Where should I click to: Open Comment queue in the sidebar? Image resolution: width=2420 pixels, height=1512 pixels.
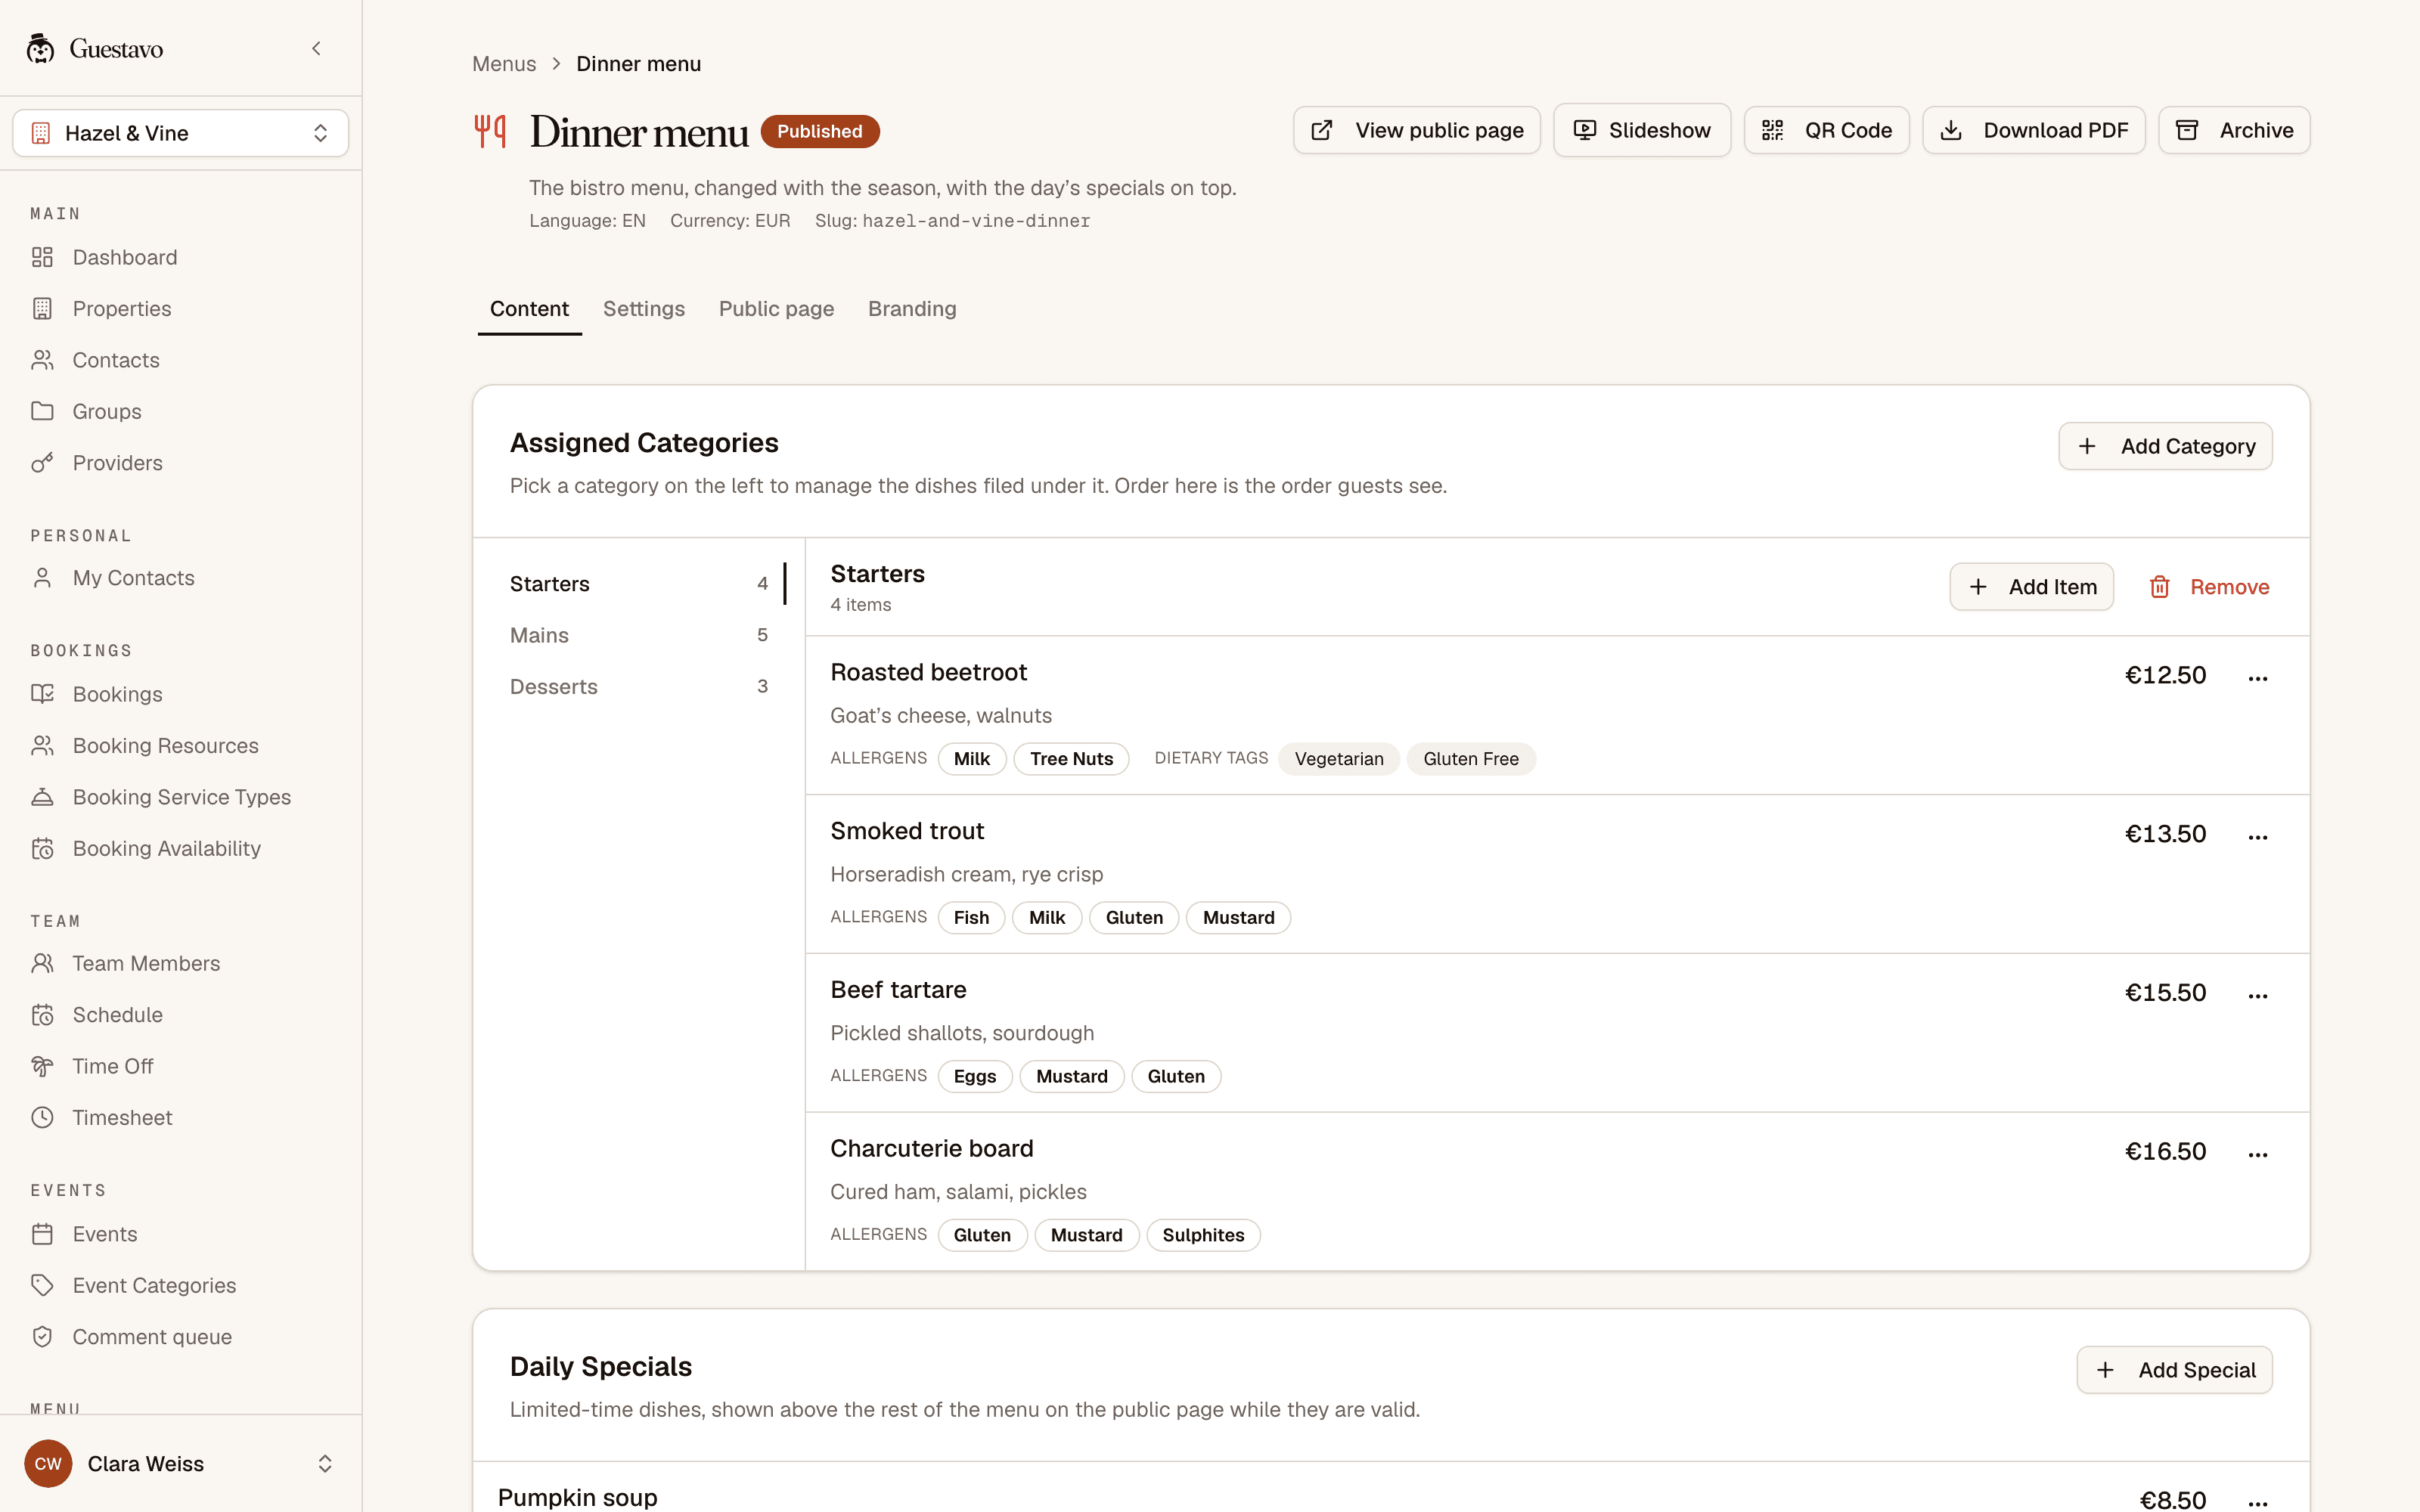point(180,1337)
